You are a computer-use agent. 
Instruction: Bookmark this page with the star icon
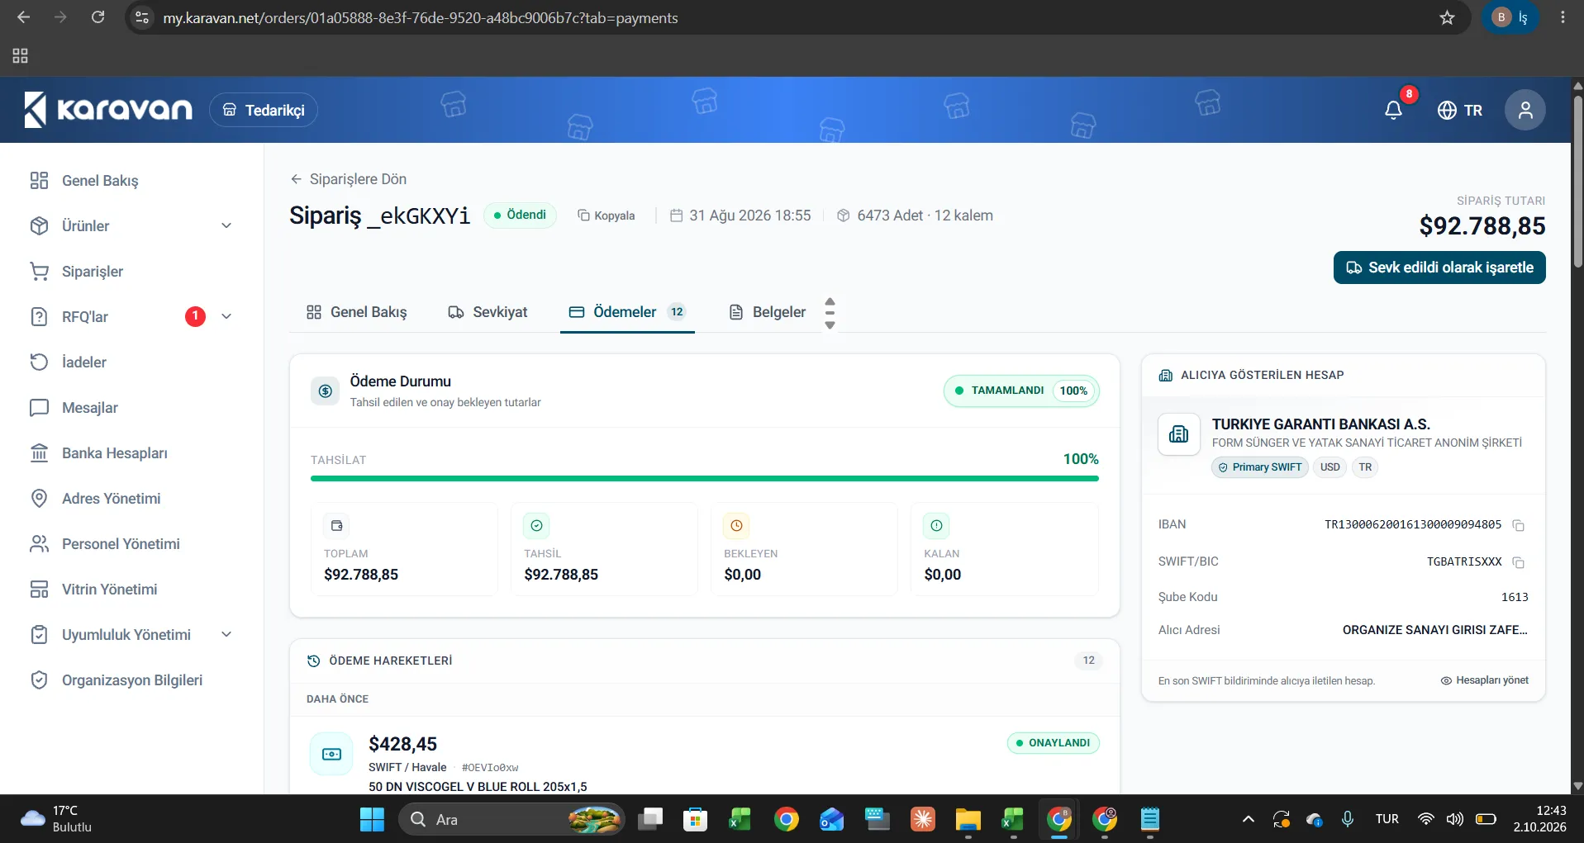coord(1447,17)
